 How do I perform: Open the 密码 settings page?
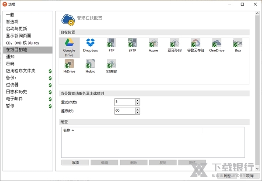28,64
